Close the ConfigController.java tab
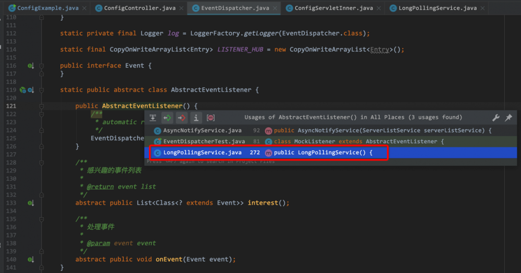Image resolution: width=521 pixels, height=273 pixels. pyautogui.click(x=181, y=8)
